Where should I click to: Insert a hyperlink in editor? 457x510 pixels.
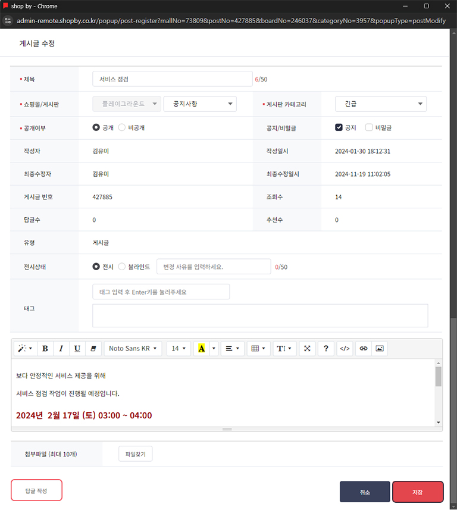(x=364, y=349)
